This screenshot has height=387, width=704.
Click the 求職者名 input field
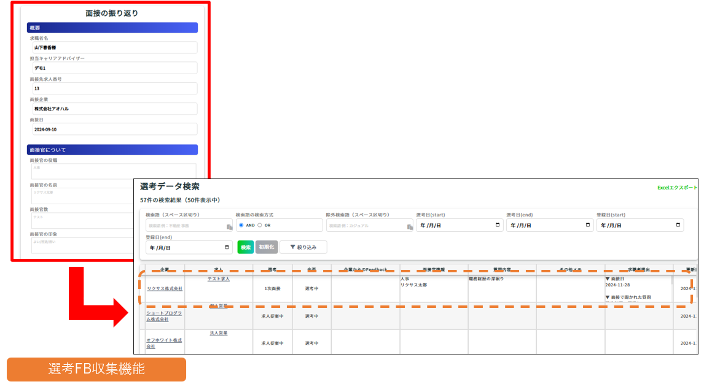point(114,47)
